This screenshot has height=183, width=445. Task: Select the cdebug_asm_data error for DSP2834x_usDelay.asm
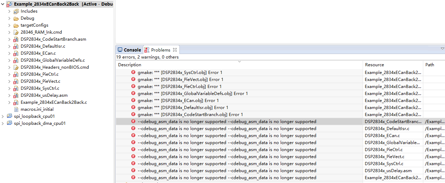pos(280,171)
